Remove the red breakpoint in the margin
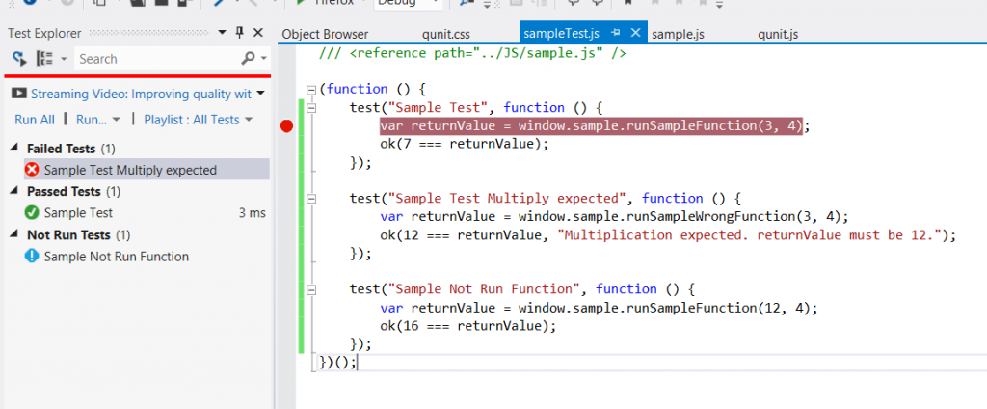987x409 pixels. pos(287,126)
